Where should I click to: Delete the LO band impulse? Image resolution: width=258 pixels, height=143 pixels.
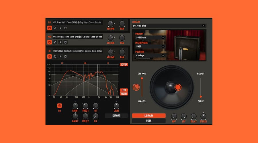(65, 28)
